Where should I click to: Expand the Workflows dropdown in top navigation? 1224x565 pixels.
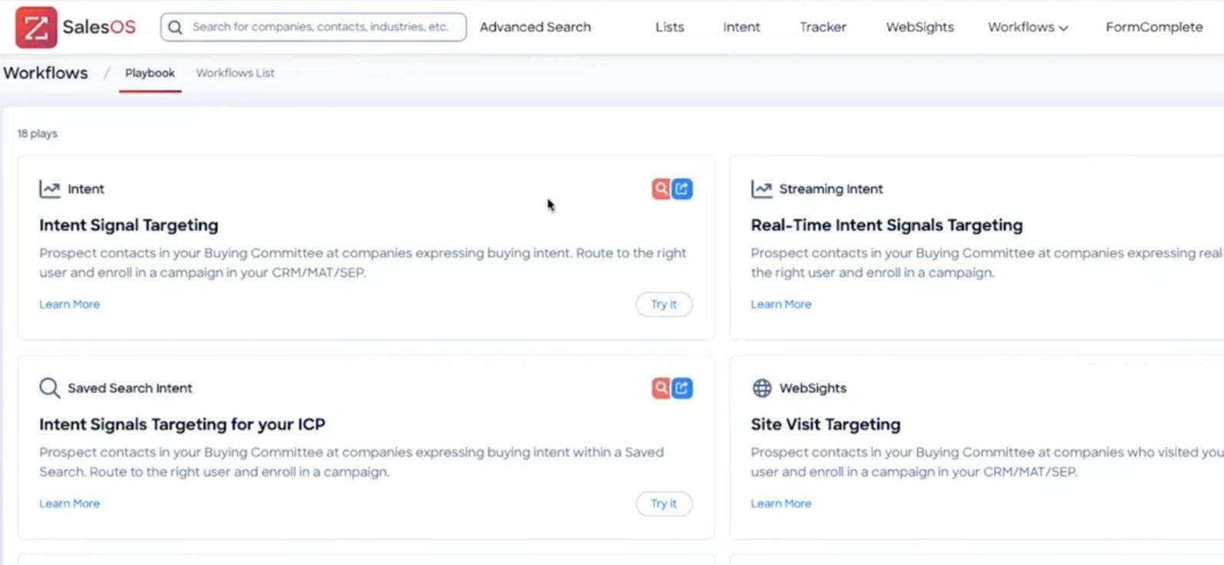pyautogui.click(x=1028, y=27)
